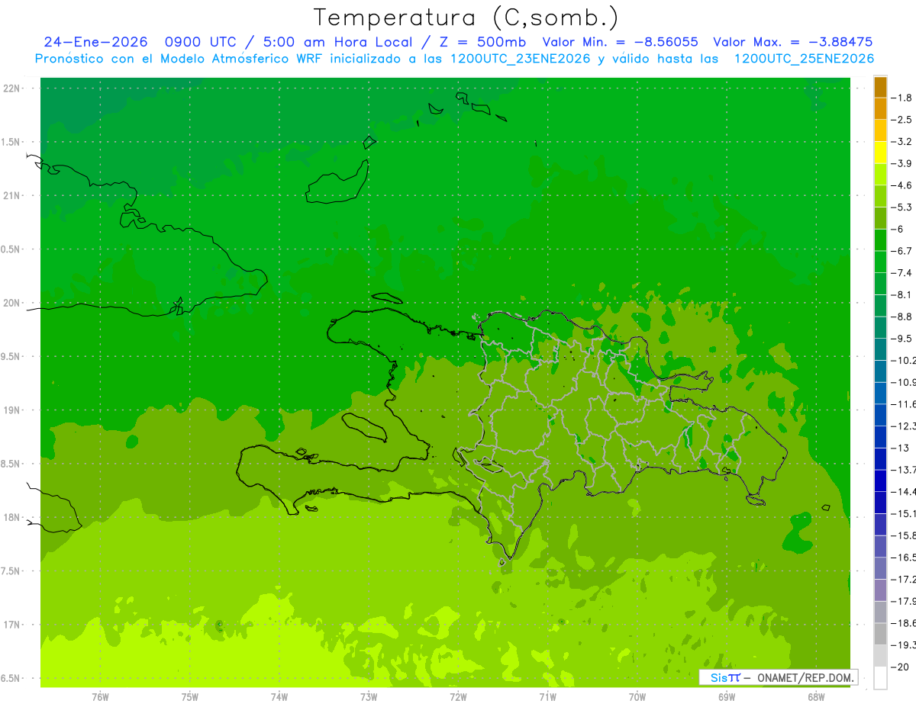Click the "-6.7" legend value

click(901, 251)
